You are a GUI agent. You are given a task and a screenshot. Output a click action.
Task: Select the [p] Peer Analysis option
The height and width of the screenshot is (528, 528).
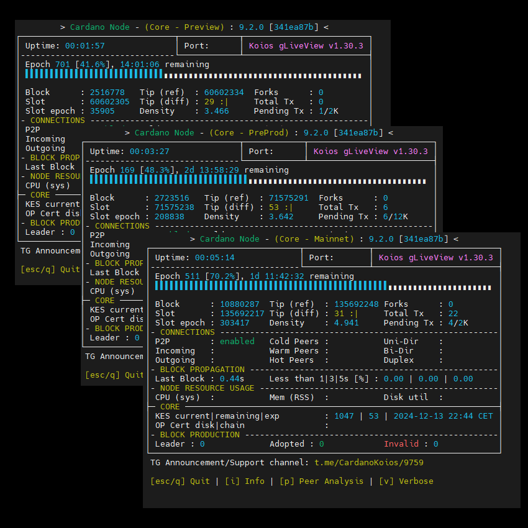pos(322,481)
